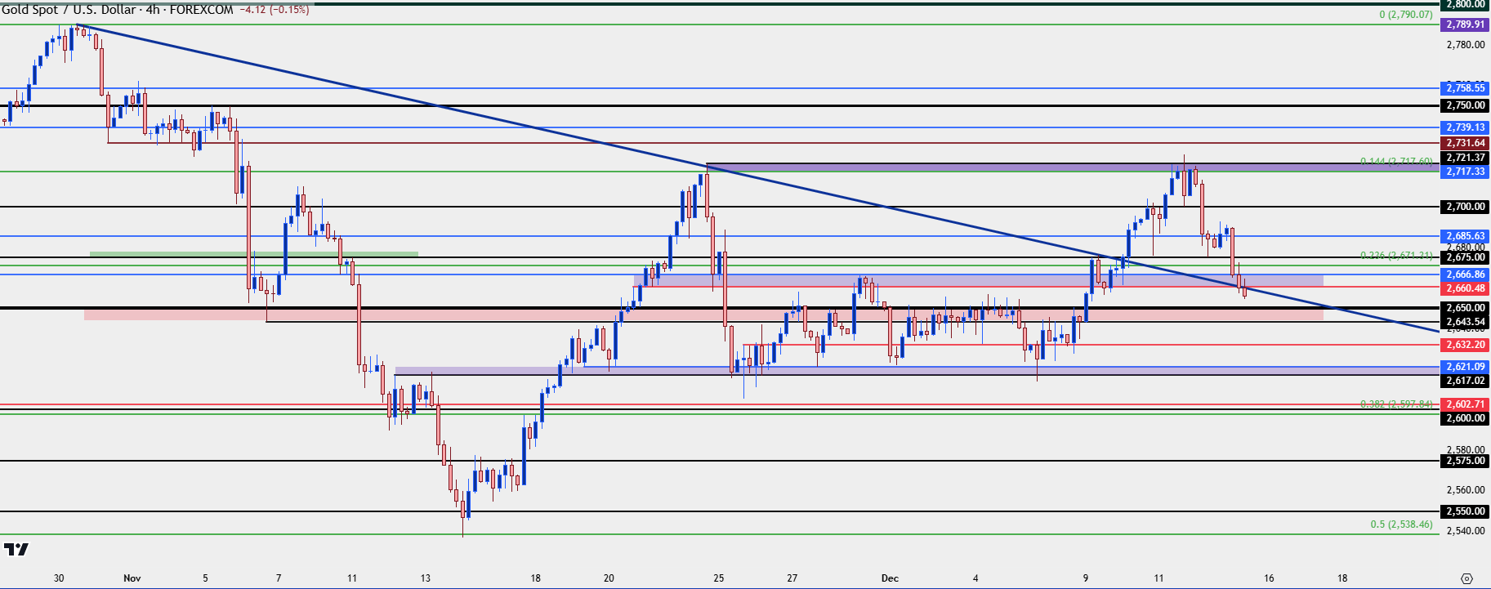The width and height of the screenshot is (1491, 589).
Task: Click the 2,675.00 black price label
Action: pyautogui.click(x=1465, y=257)
